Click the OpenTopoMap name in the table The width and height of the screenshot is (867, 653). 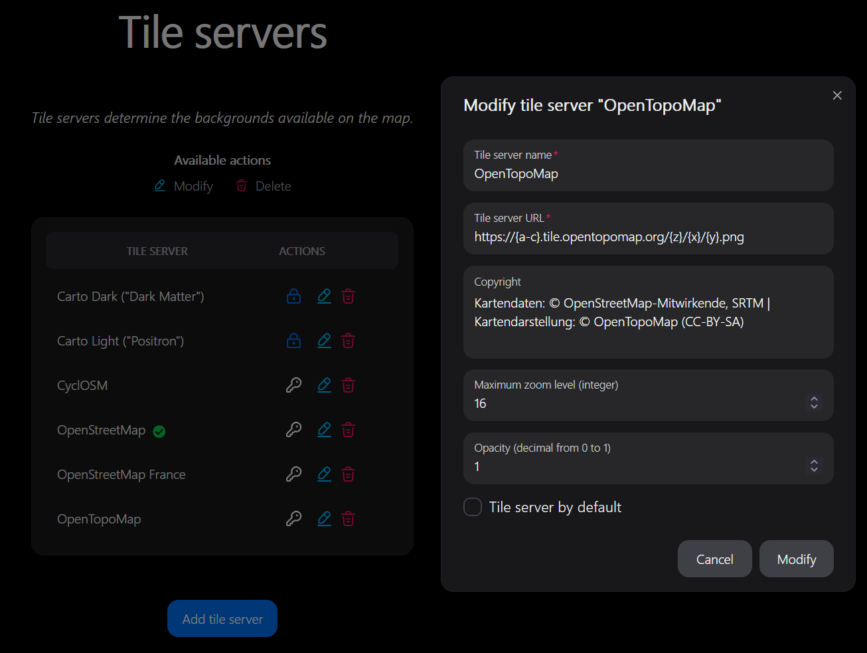(x=99, y=519)
